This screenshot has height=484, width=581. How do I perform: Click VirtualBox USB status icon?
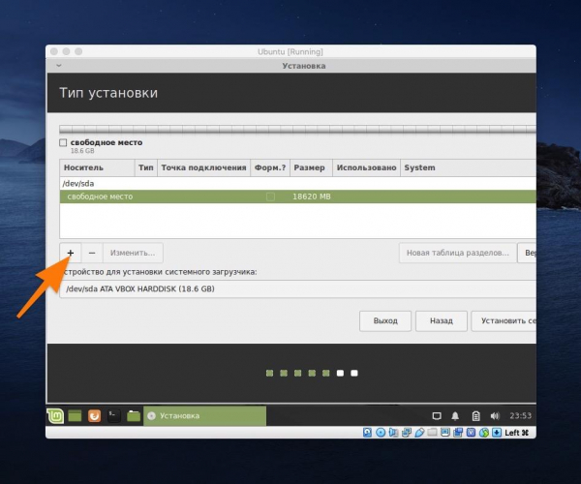click(419, 433)
